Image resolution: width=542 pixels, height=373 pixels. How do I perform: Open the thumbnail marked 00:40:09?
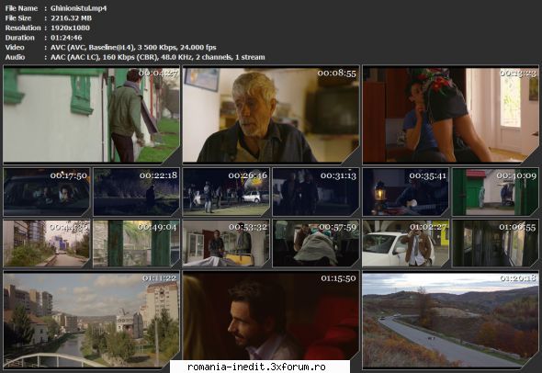(x=495, y=192)
